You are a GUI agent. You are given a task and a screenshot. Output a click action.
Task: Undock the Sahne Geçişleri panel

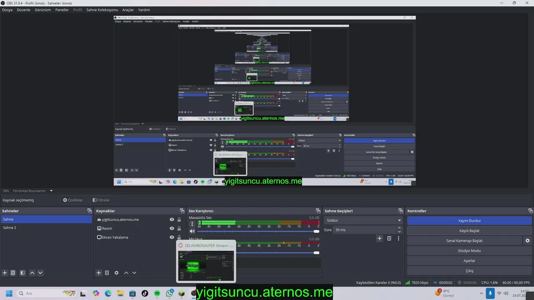(x=400, y=211)
